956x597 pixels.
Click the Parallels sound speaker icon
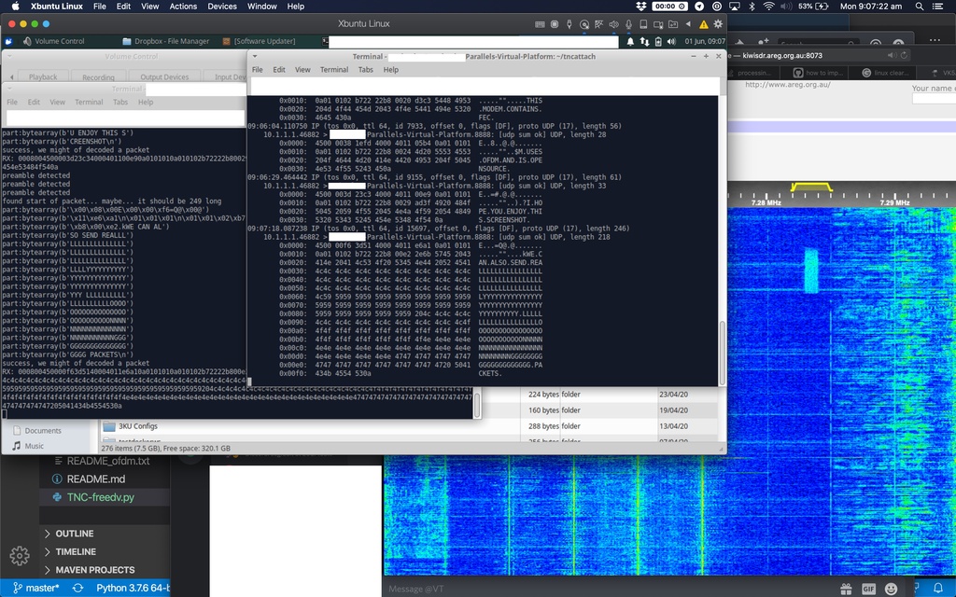pos(614,24)
